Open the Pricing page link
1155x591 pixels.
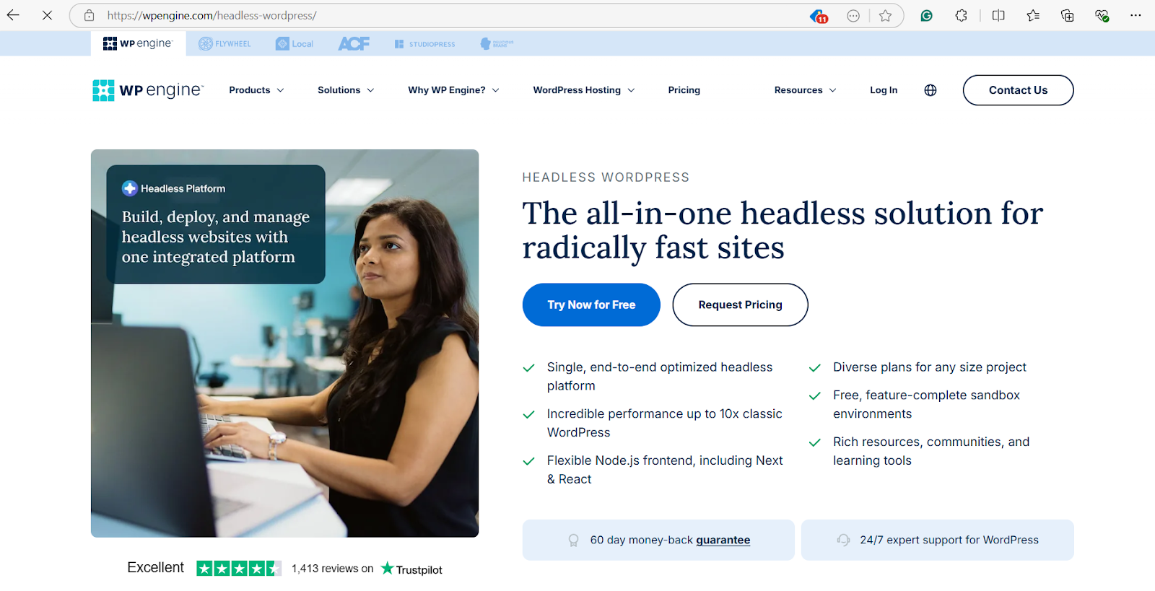coord(684,90)
